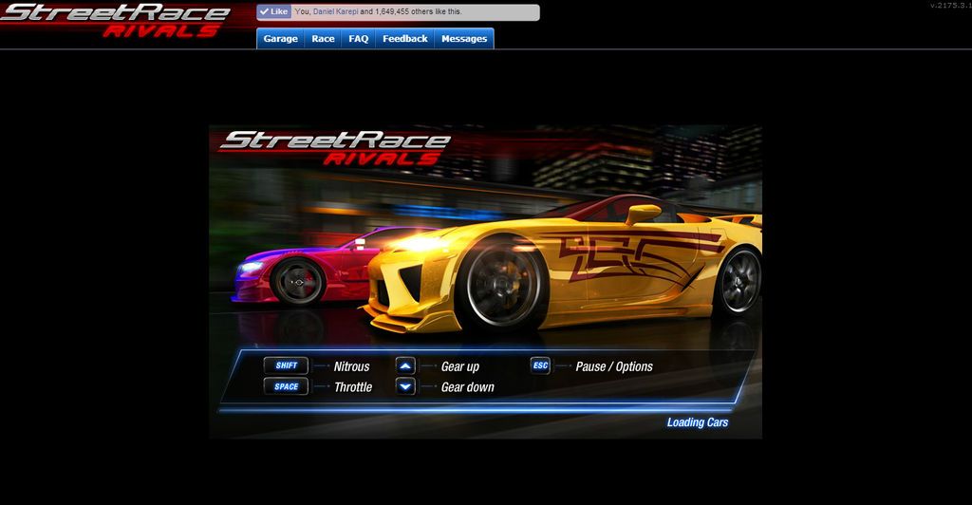This screenshot has height=505, width=972.
Task: Open the Garage tab
Action: pyautogui.click(x=280, y=38)
